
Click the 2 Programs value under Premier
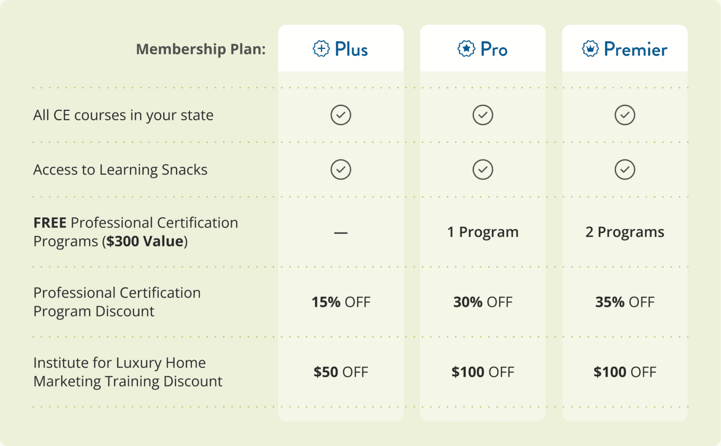tap(625, 232)
